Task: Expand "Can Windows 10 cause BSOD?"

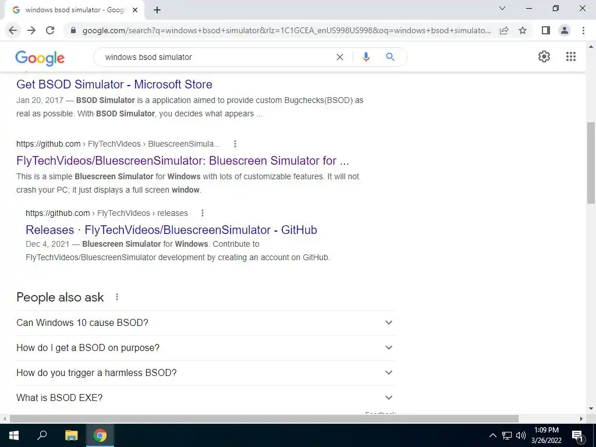Action: pos(206,322)
